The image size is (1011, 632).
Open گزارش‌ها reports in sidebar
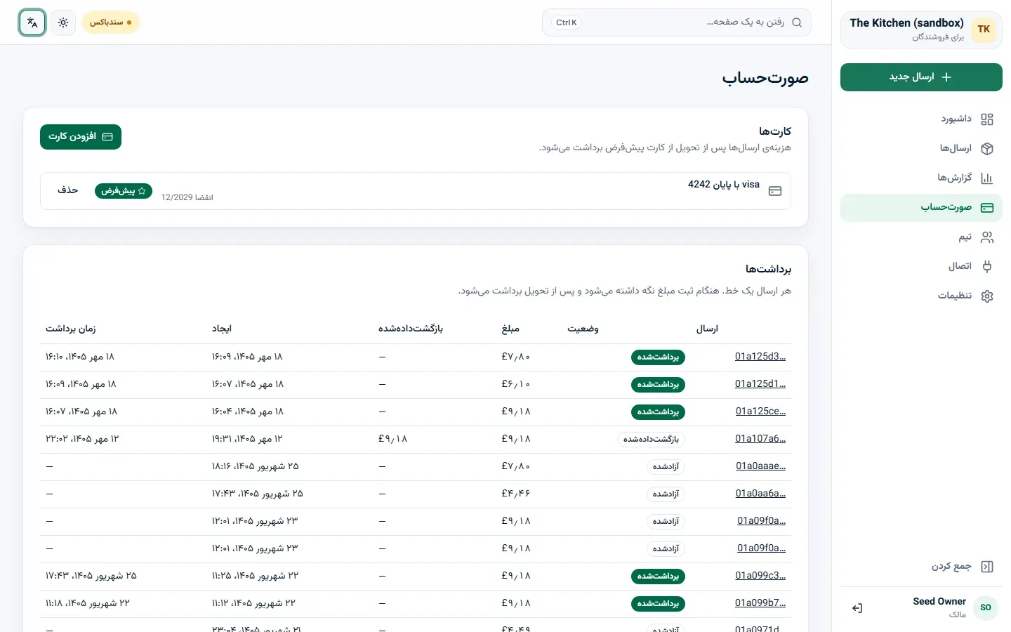tap(921, 178)
